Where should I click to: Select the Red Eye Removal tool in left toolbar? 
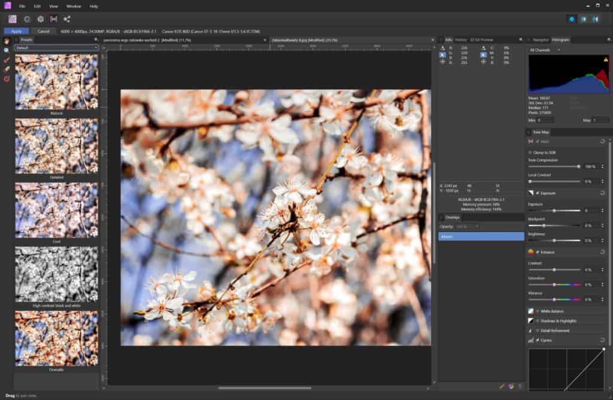click(x=6, y=80)
